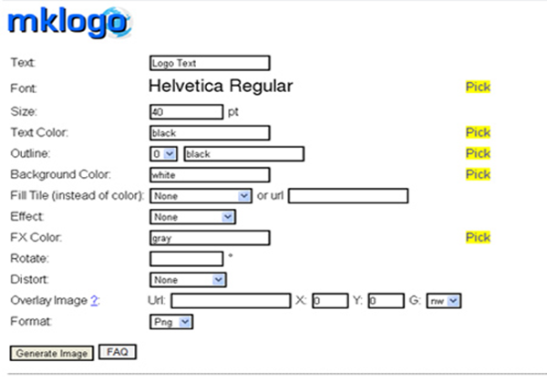547x383 pixels.
Task: Click the mklogo logo image
Action: (70, 23)
